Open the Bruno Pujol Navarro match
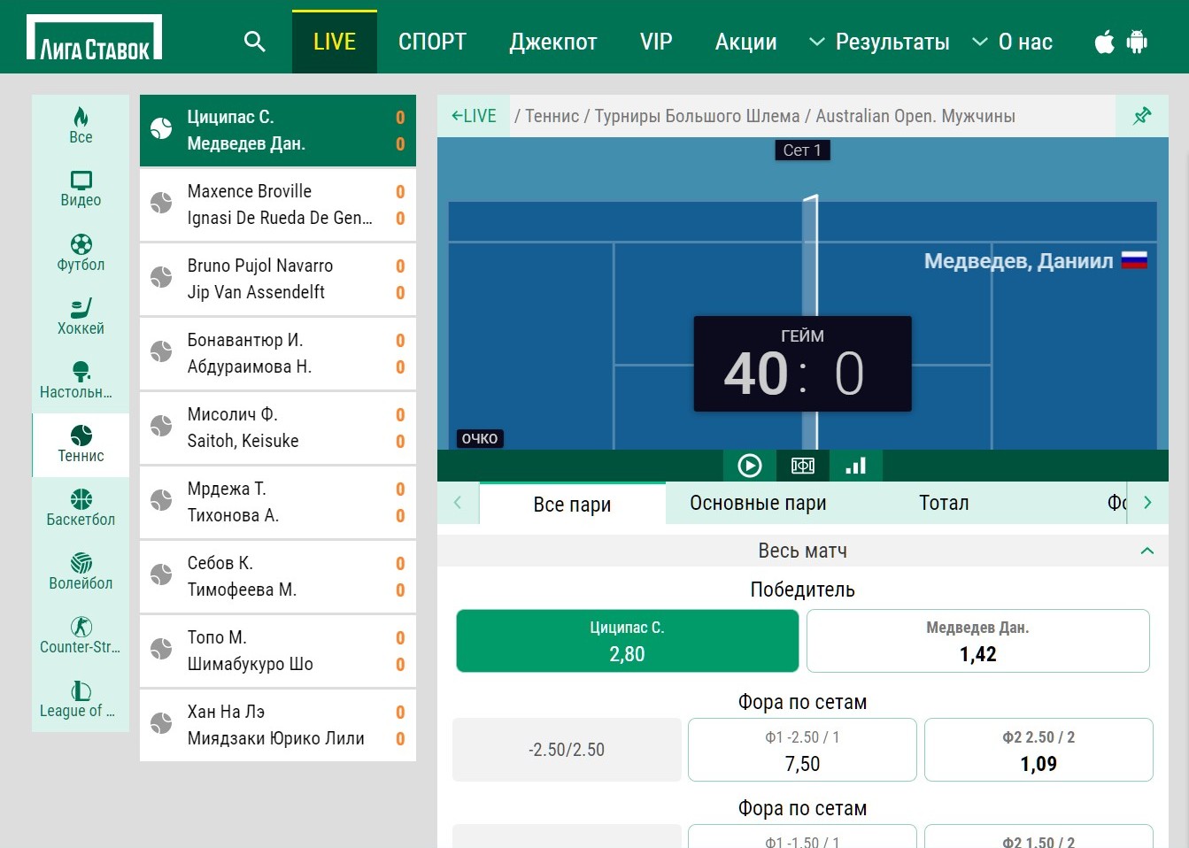This screenshot has width=1189, height=848. pos(278,279)
